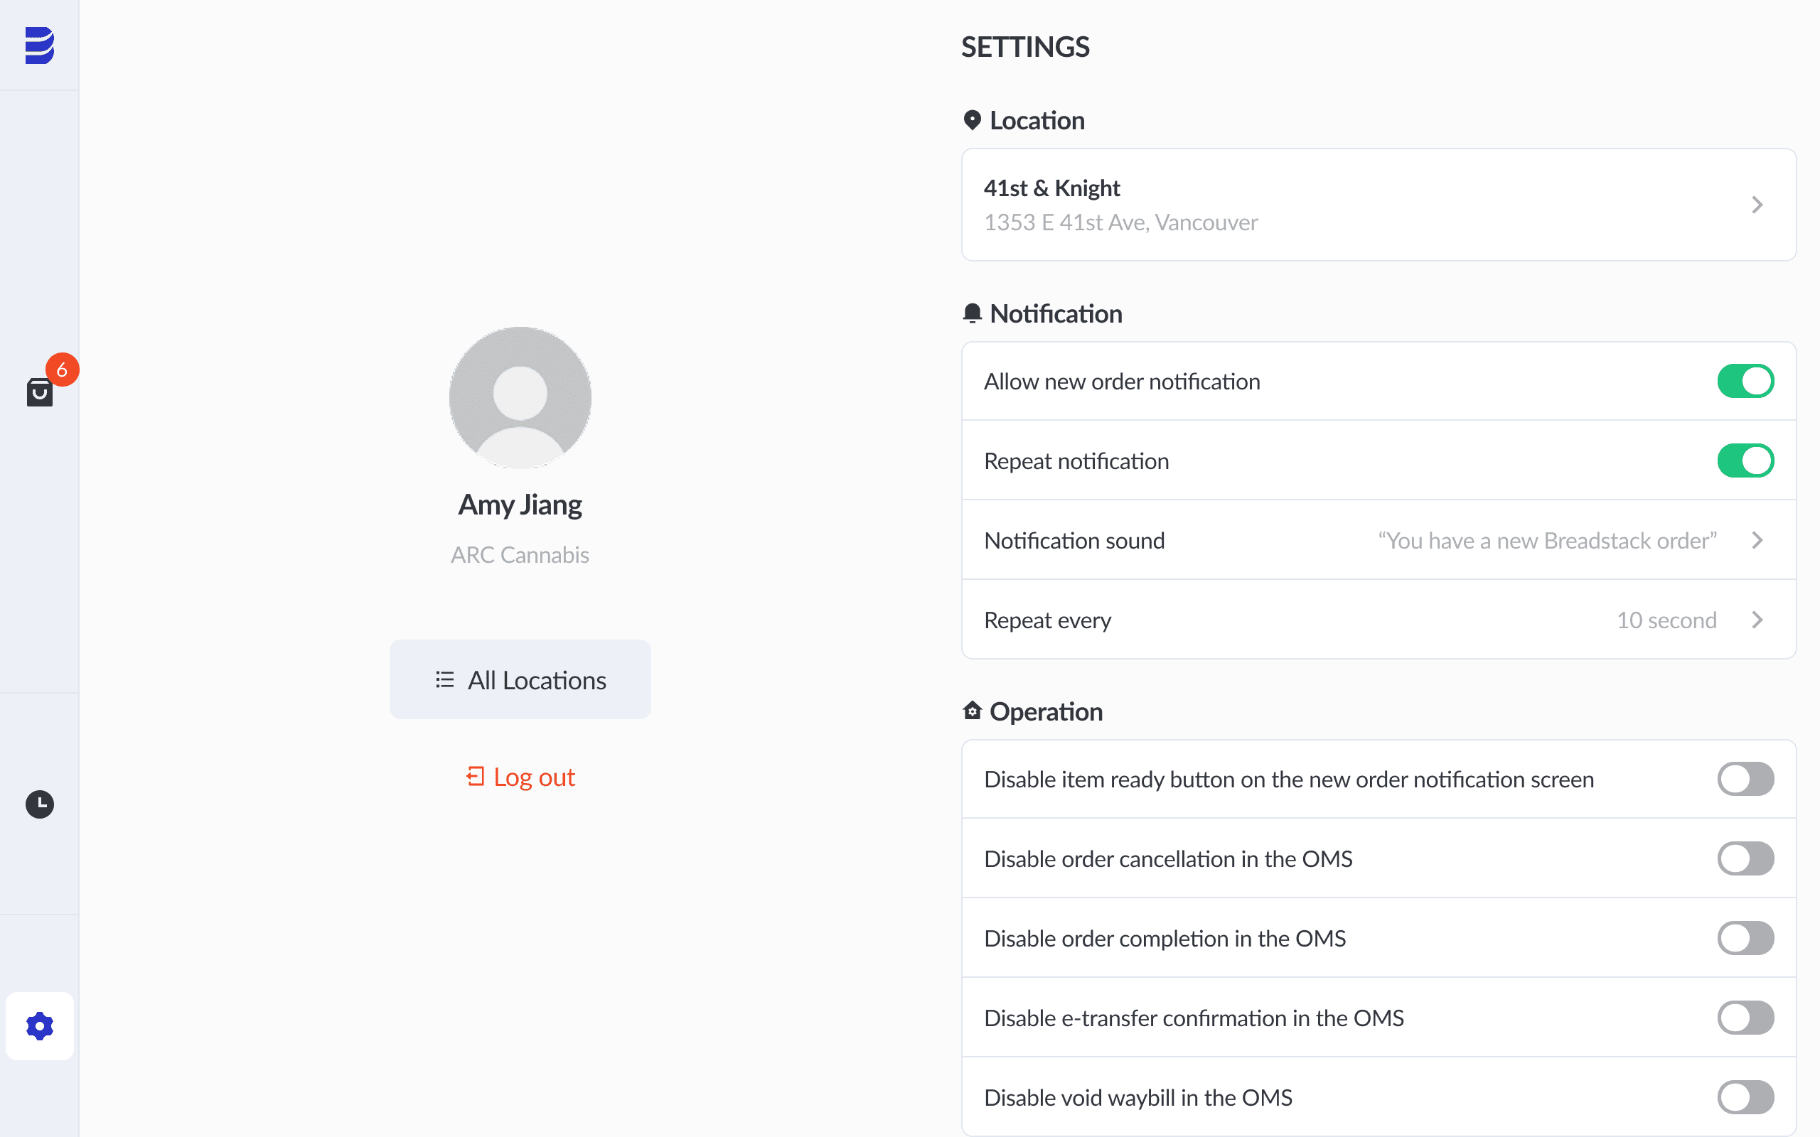This screenshot has height=1137, width=1820.
Task: Open the order history clock icon
Action: [x=39, y=804]
